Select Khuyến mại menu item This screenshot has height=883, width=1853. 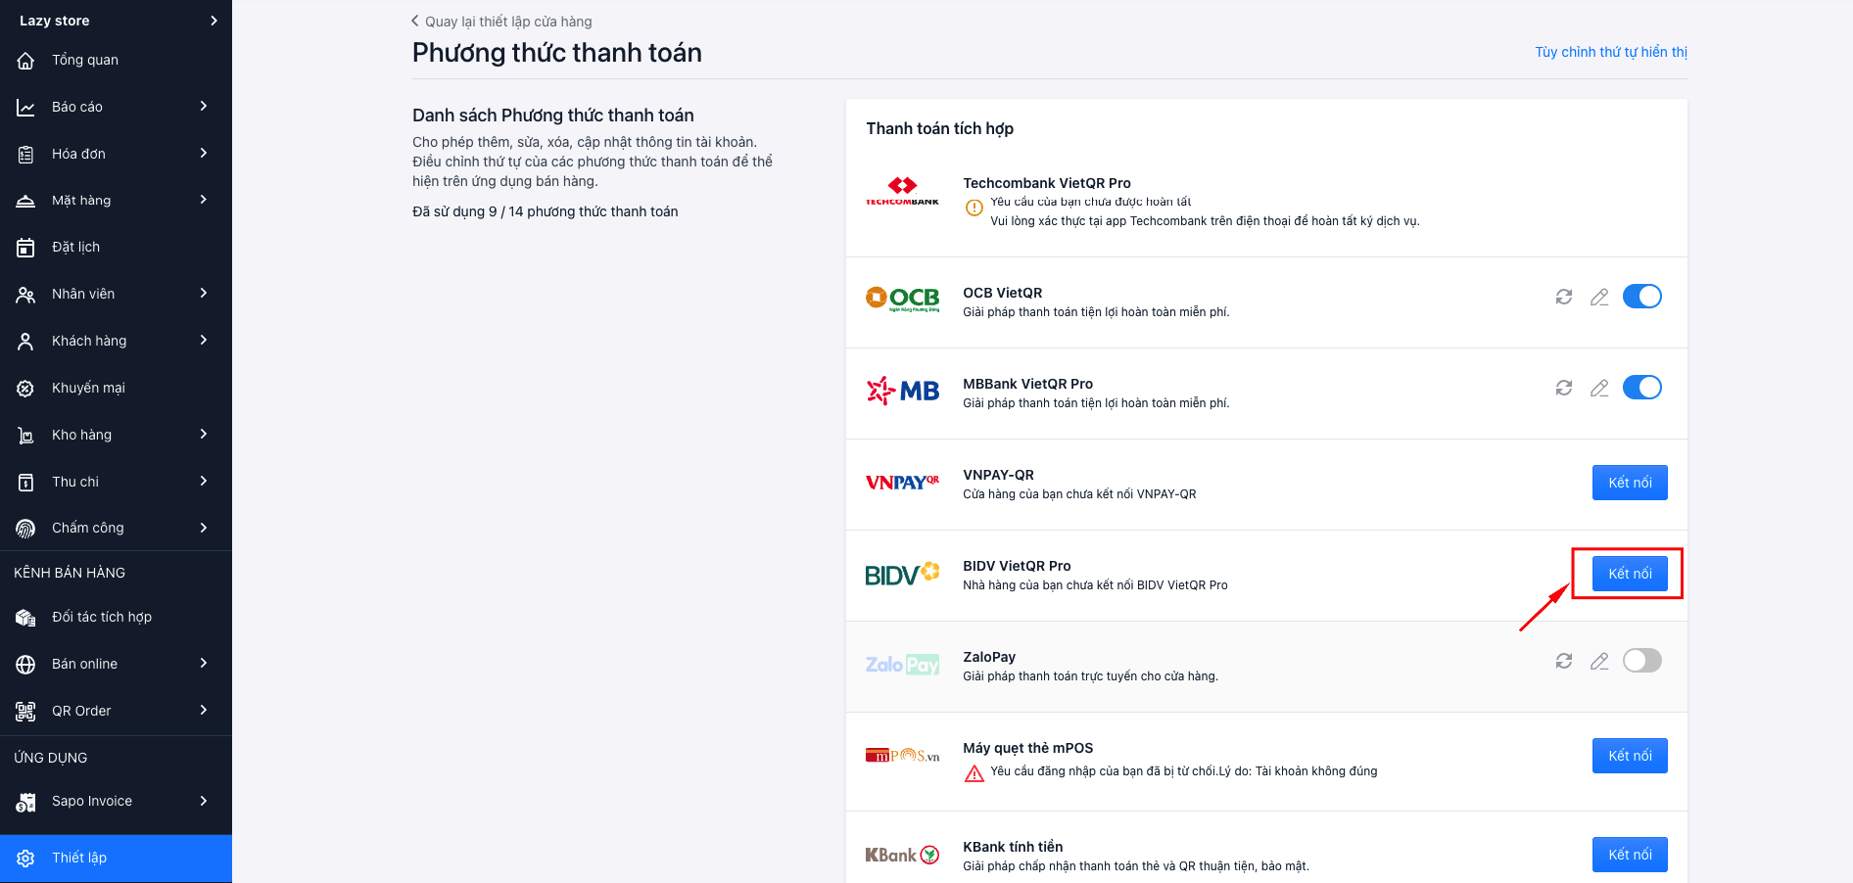pyautogui.click(x=88, y=388)
